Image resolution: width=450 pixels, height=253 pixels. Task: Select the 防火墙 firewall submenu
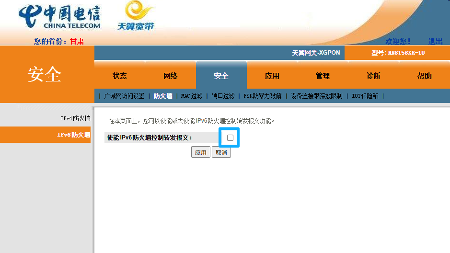pyautogui.click(x=163, y=96)
